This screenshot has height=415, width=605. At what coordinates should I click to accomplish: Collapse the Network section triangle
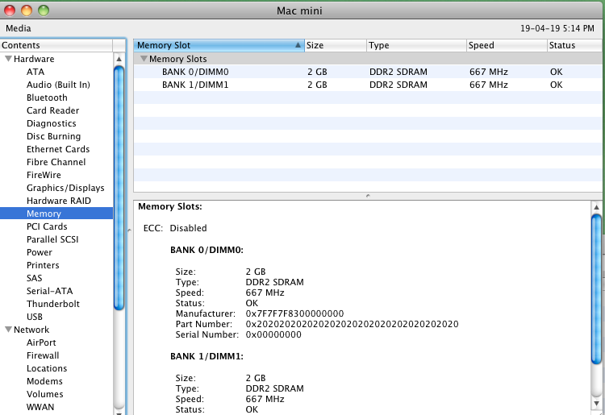coord(9,330)
